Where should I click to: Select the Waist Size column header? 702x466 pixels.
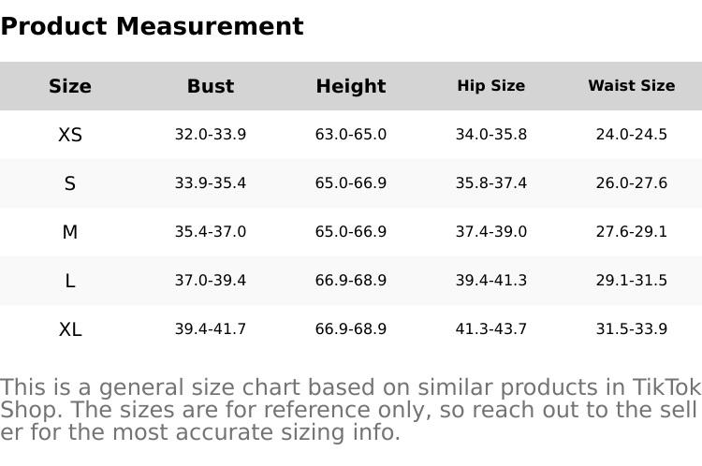pos(632,86)
